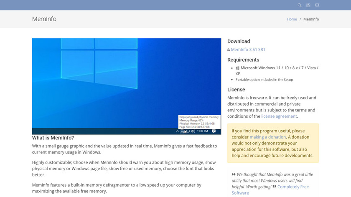Viewport: 351px width, 197px height.
Task: Click the RSS feed icon
Action: pyautogui.click(x=308, y=5)
